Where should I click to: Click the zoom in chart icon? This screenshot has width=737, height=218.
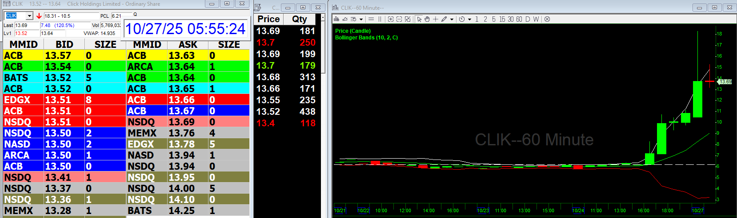390,19
